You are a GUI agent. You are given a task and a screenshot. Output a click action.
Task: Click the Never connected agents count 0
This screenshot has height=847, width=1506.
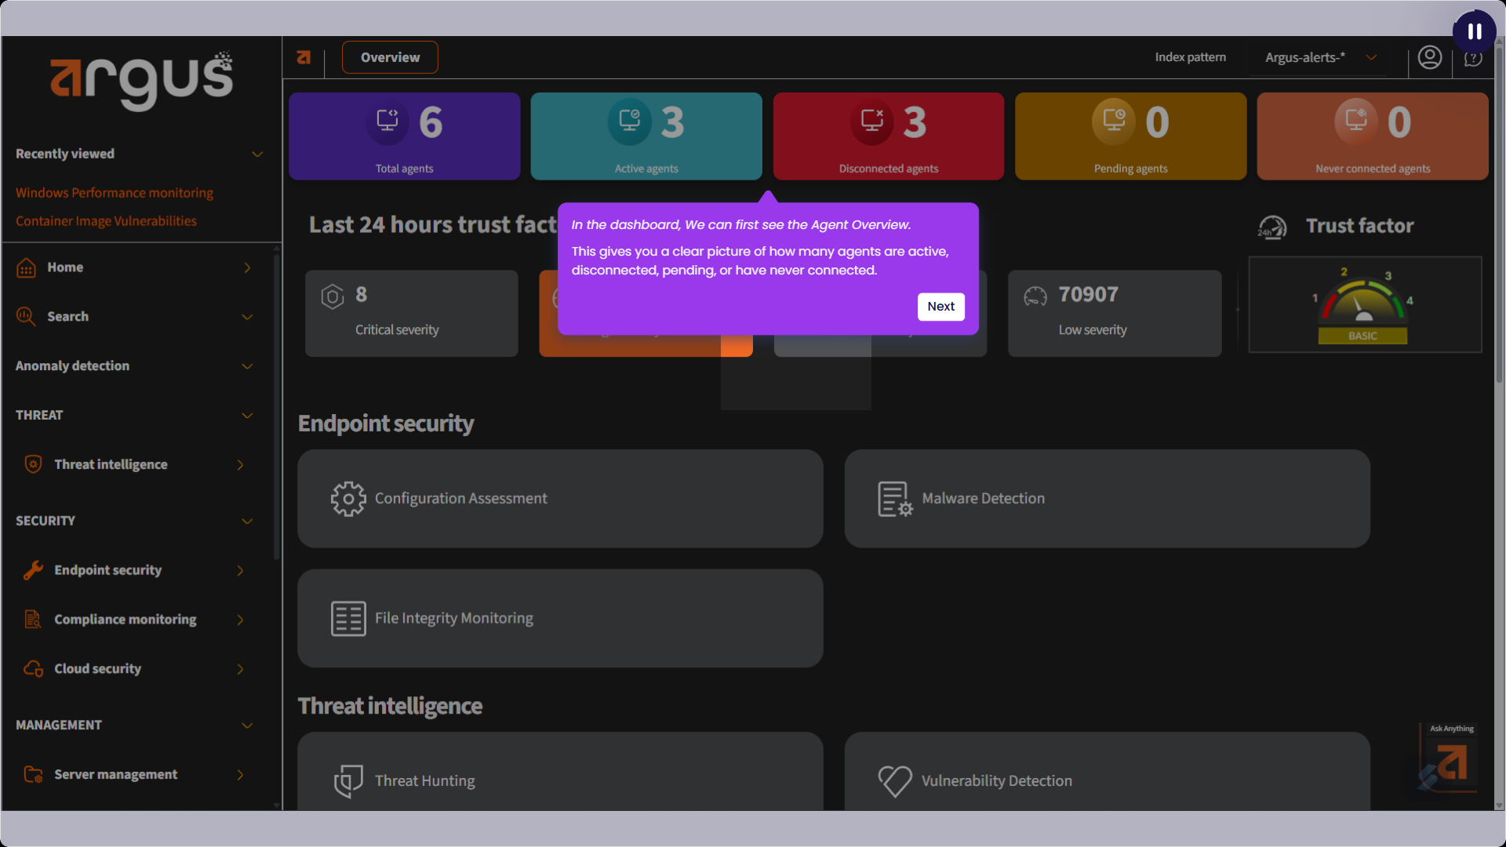point(1399,122)
